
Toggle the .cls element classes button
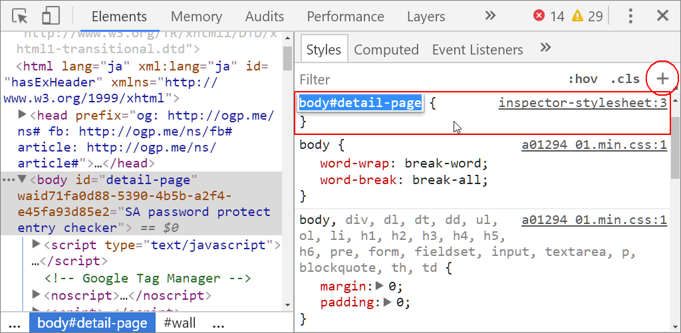click(x=625, y=80)
